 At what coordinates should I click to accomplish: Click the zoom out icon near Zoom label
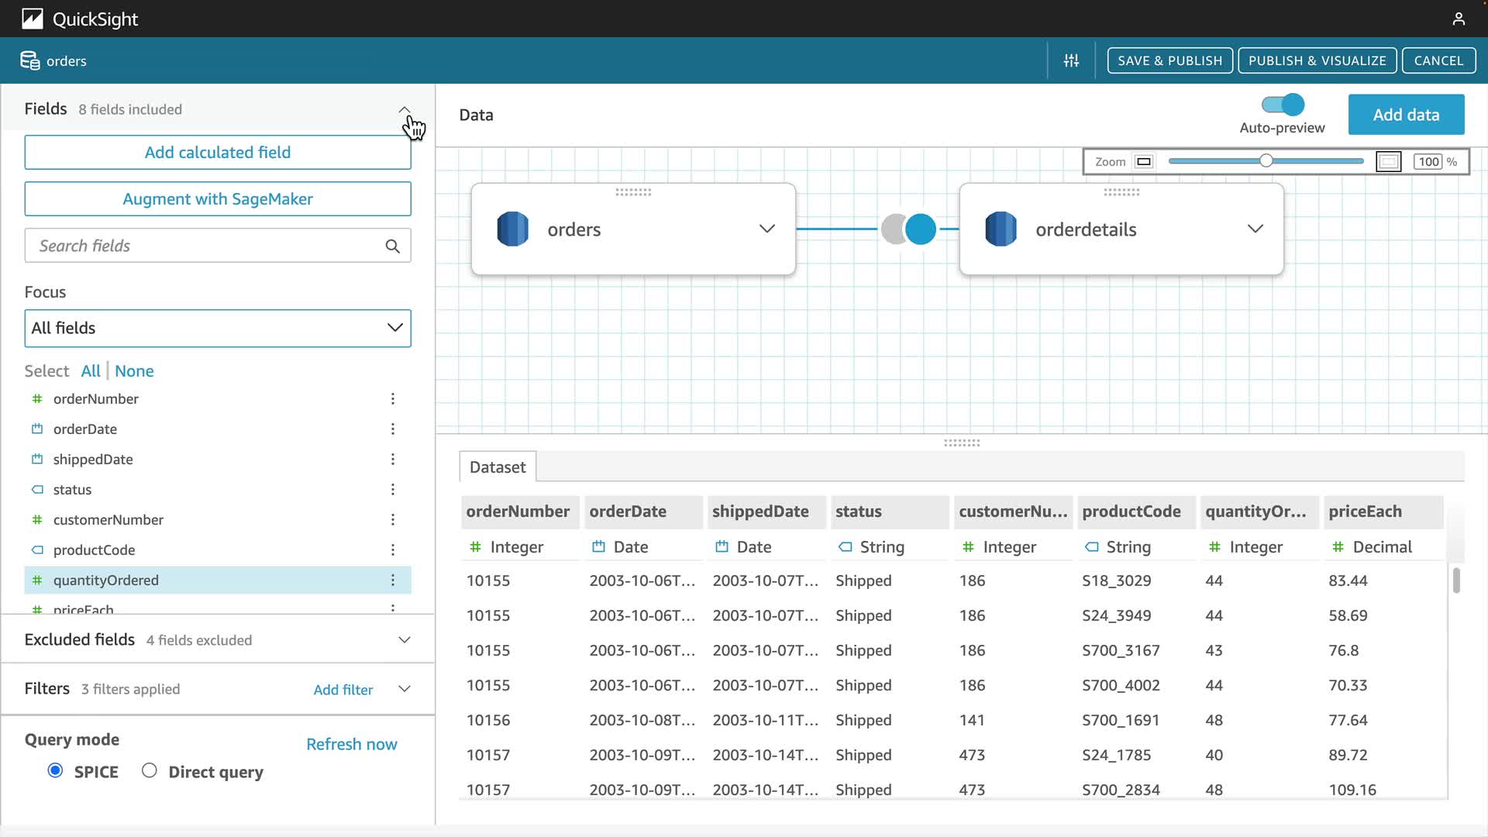click(x=1143, y=162)
